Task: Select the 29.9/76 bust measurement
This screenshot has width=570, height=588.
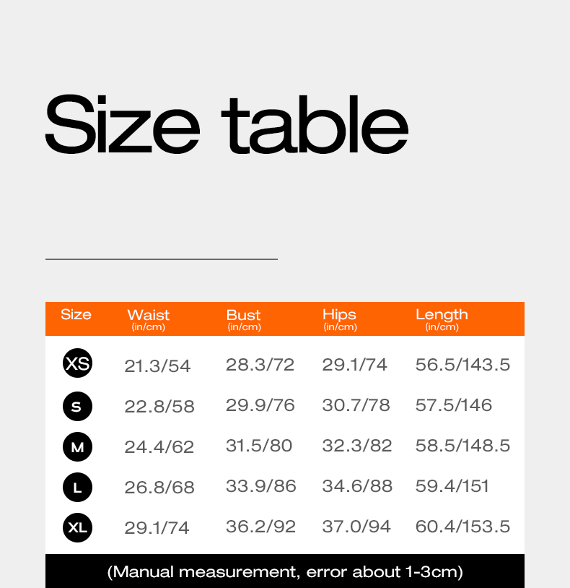Action: coord(260,405)
